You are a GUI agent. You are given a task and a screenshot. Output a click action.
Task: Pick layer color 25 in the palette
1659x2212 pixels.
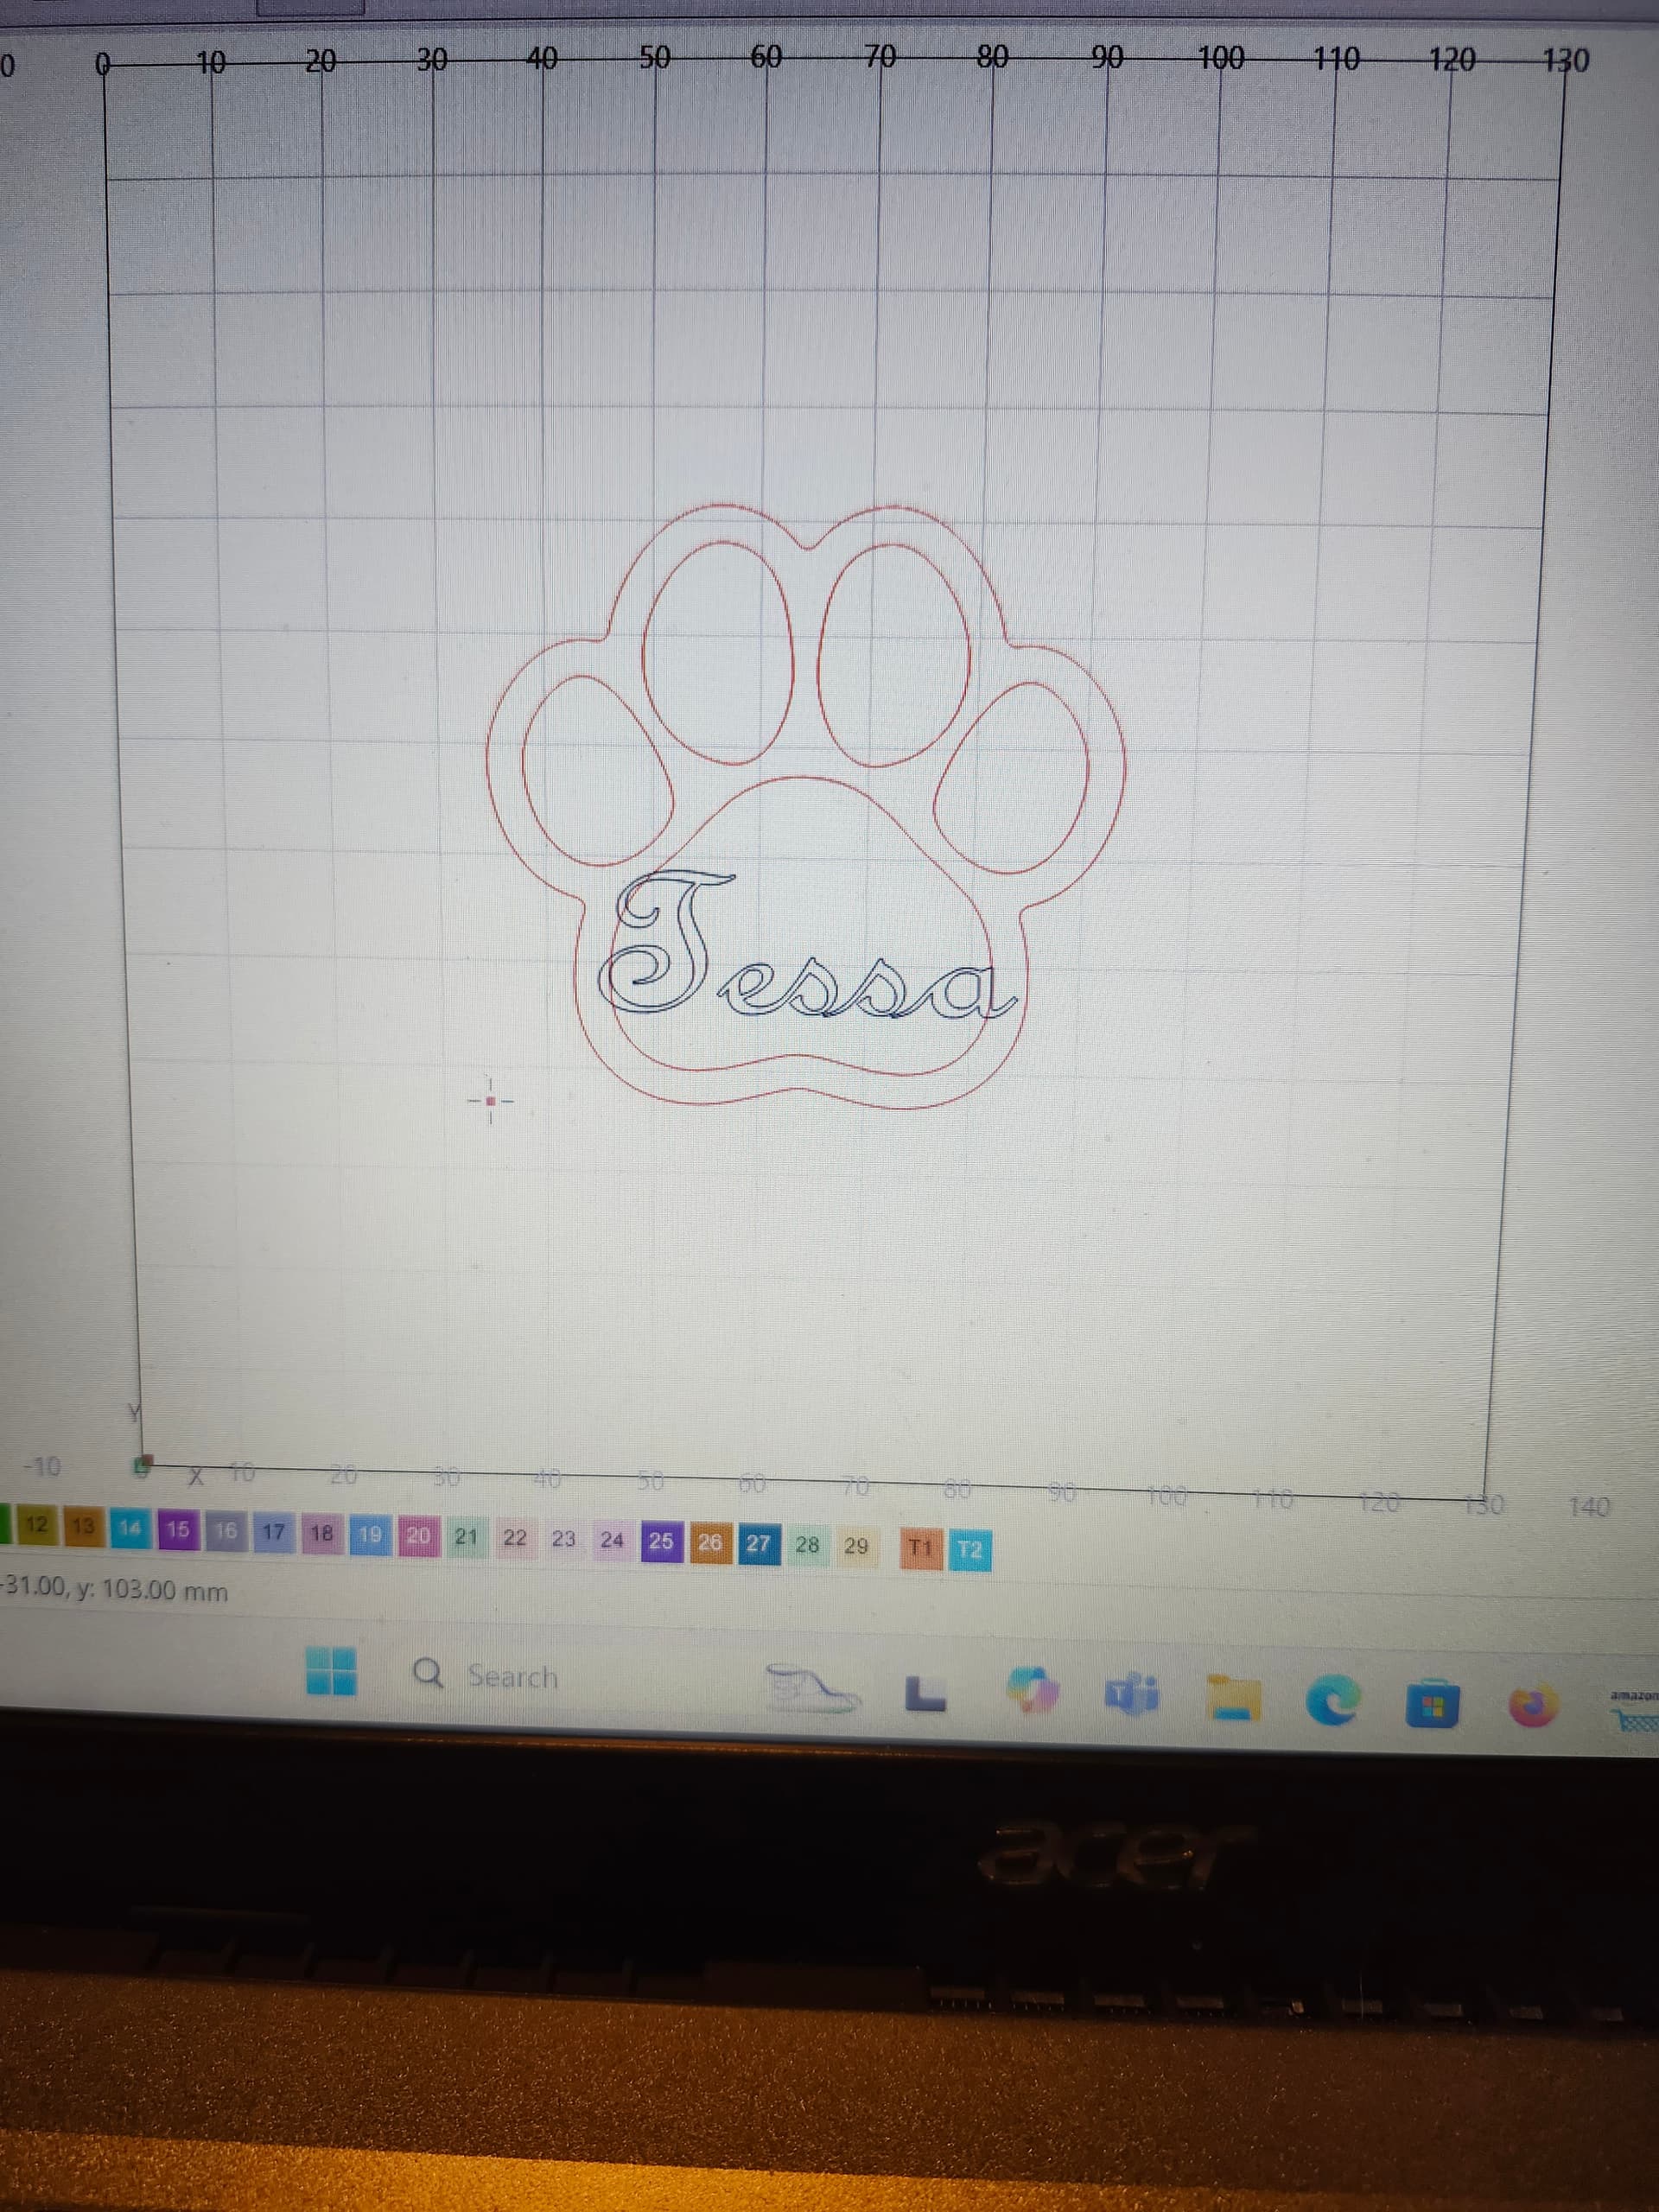661,1541
